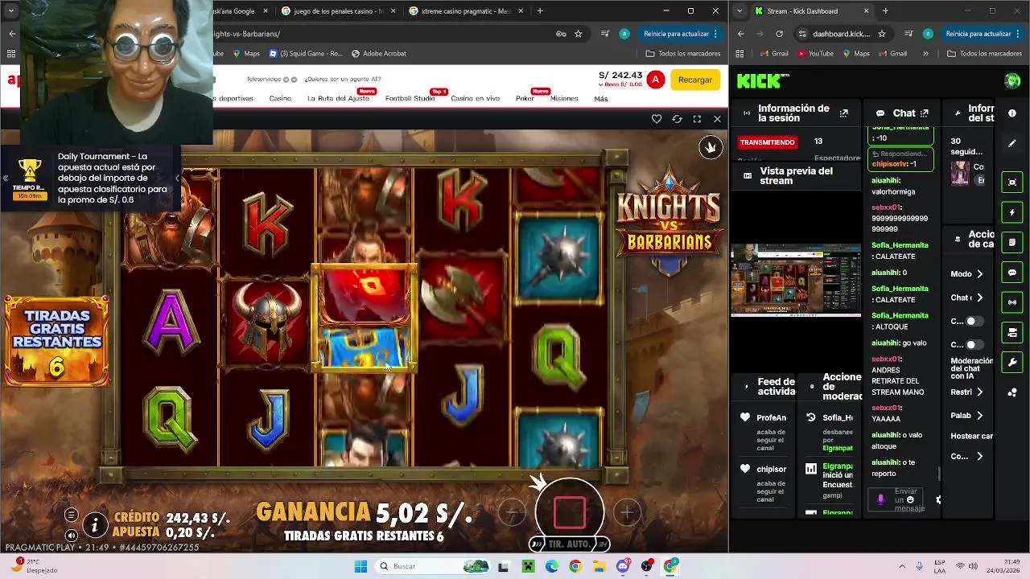Click the pencil edit icon in Kick sidebar
The width and height of the screenshot is (1030, 579).
click(x=1012, y=143)
